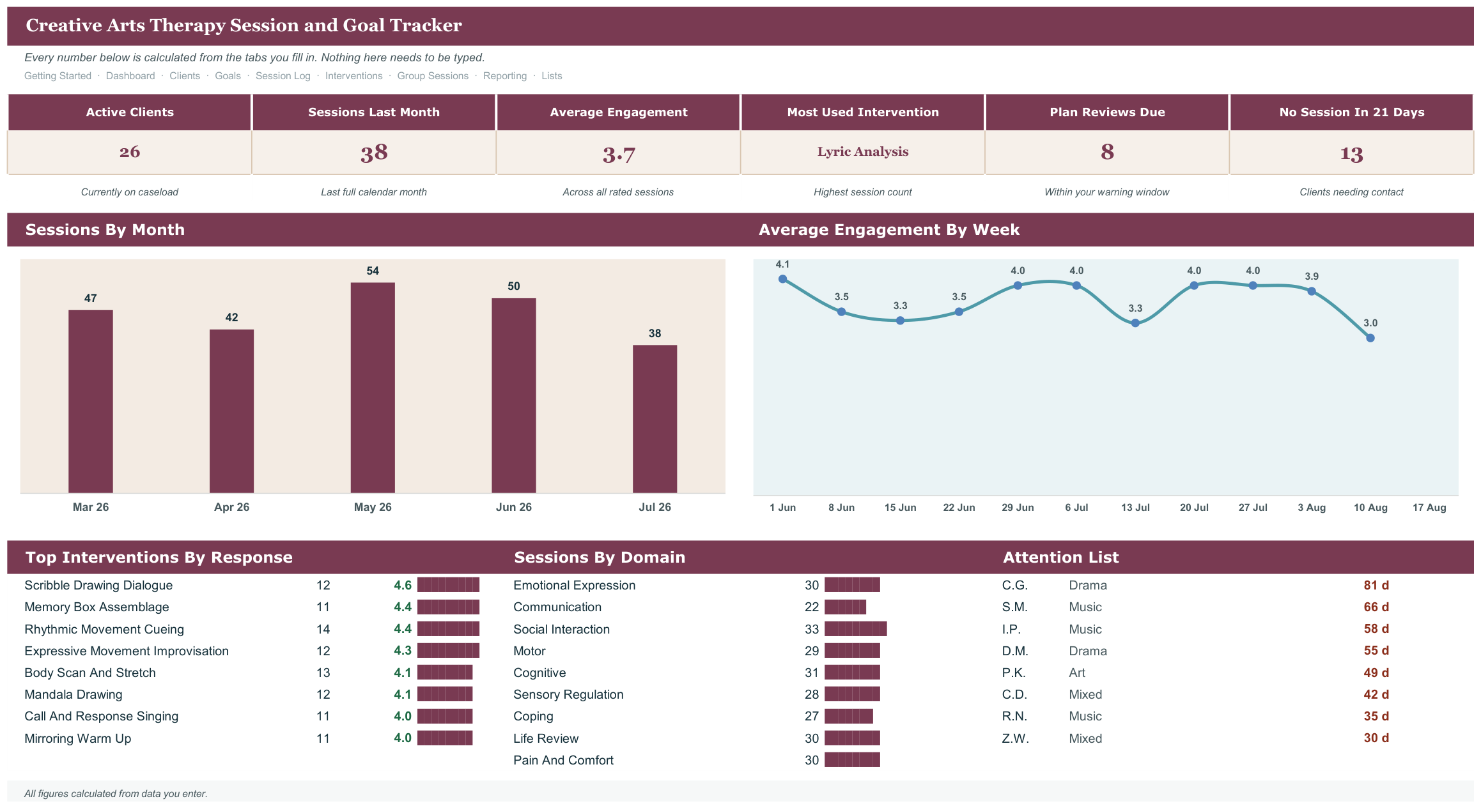Select Call And Response Singing row label
The width and height of the screenshot is (1481, 806).
pyautogui.click(x=102, y=716)
